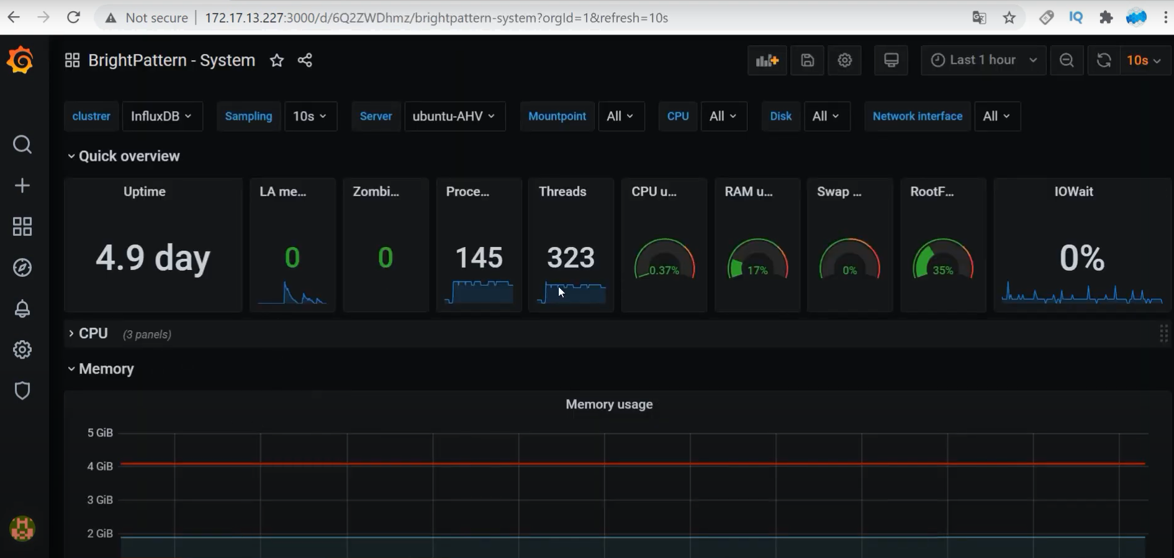
Task: Click the IOWait panel title
Action: [1073, 191]
